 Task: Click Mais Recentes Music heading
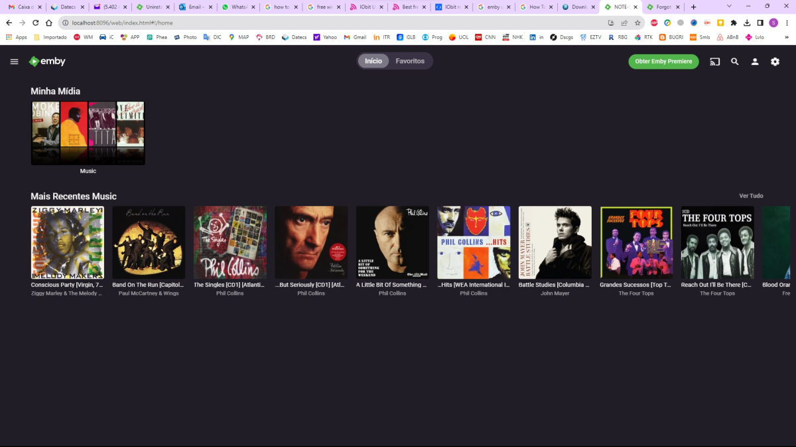point(74,196)
